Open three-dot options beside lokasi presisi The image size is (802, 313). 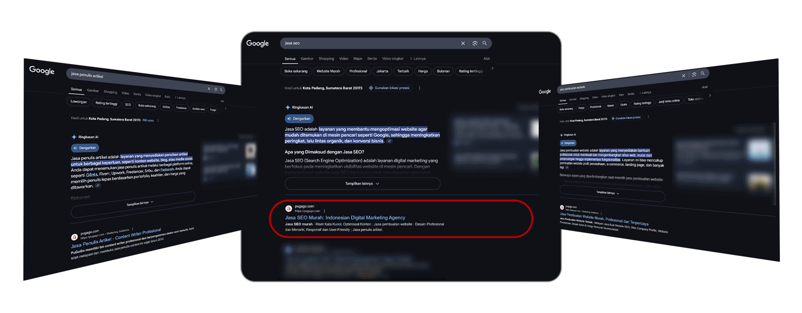pyautogui.click(x=420, y=88)
